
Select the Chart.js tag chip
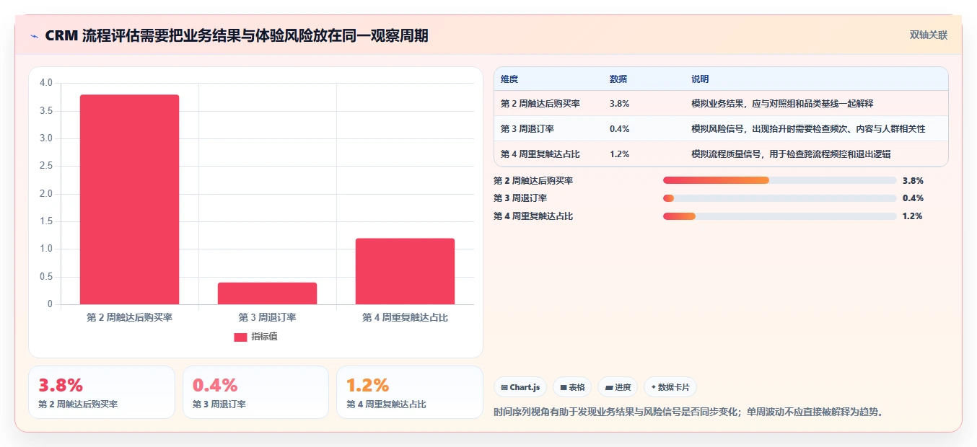(520, 387)
